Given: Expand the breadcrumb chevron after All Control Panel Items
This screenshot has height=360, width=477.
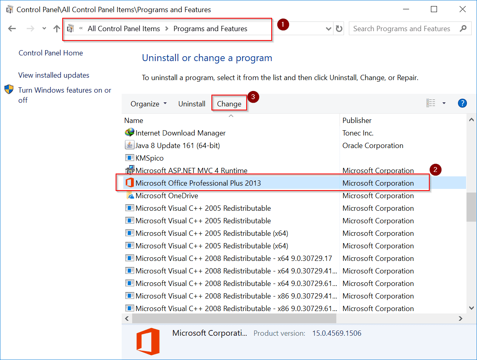Looking at the screenshot, I should tap(167, 29).
